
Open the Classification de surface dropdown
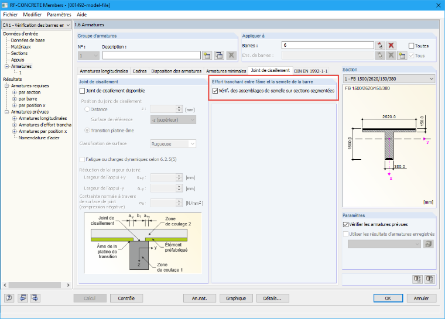click(173, 144)
